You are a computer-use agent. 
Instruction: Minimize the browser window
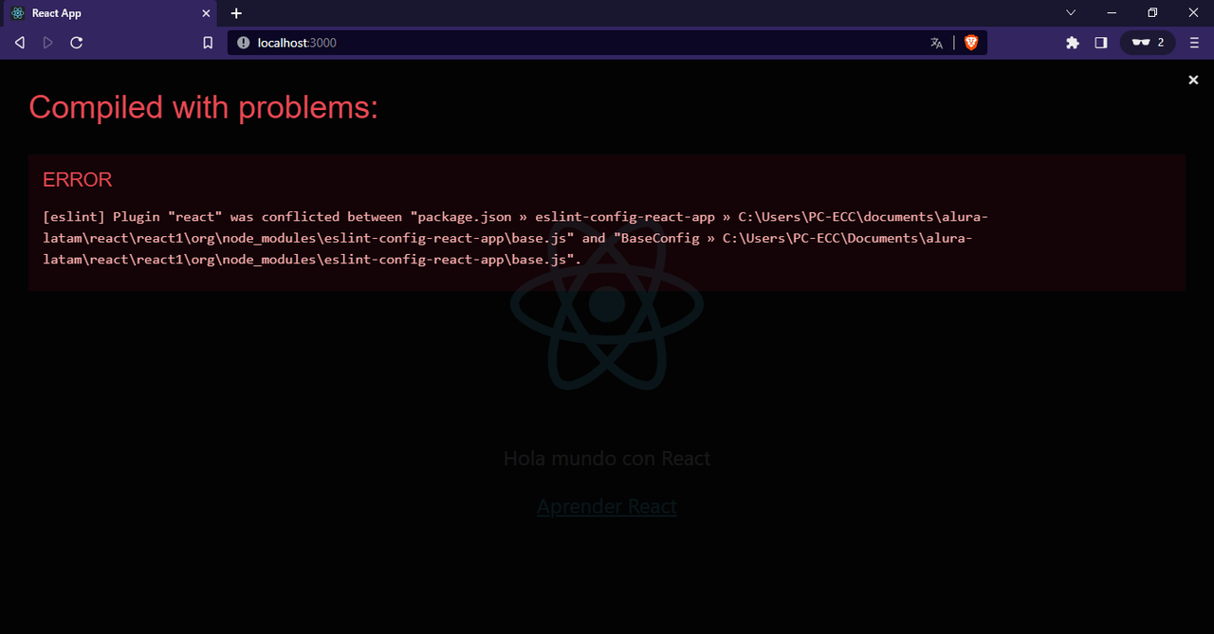point(1112,12)
